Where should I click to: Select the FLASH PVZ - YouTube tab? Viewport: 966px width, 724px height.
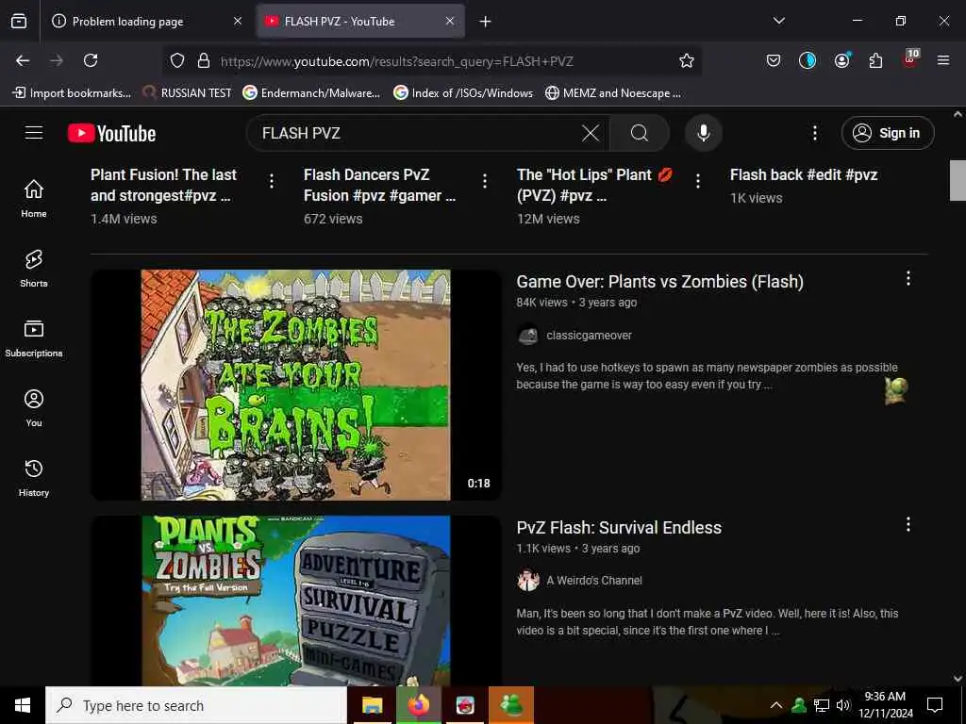click(360, 22)
